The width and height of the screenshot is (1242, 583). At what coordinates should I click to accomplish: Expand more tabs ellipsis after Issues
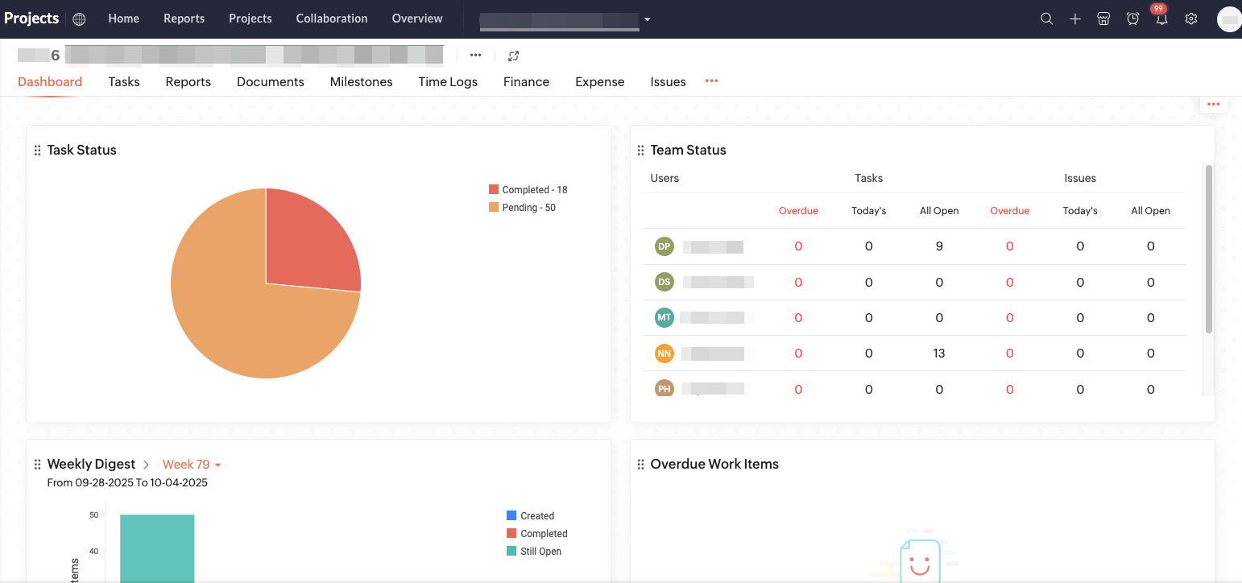pos(711,81)
